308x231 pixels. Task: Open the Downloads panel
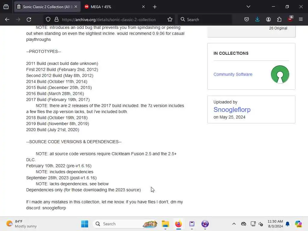click(x=257, y=20)
